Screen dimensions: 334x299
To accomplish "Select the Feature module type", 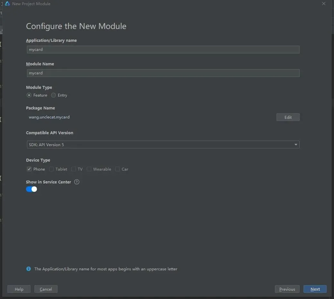I will [29, 95].
